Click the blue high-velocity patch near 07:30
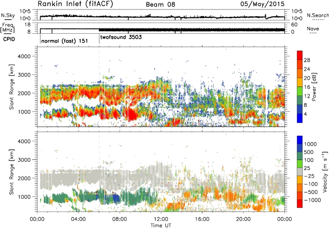 click(115, 198)
